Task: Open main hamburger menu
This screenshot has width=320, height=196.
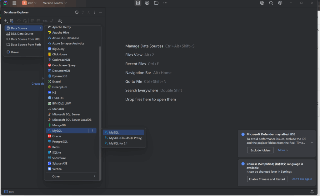Action: [x=14, y=3]
